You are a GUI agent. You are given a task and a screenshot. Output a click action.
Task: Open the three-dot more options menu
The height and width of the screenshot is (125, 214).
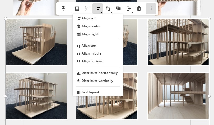coord(151,8)
